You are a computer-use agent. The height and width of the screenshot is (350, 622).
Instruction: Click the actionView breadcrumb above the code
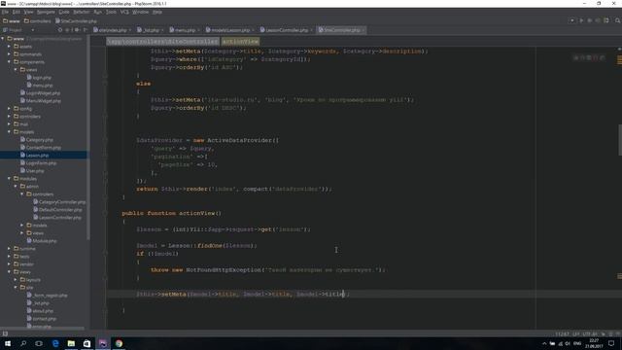pyautogui.click(x=240, y=41)
